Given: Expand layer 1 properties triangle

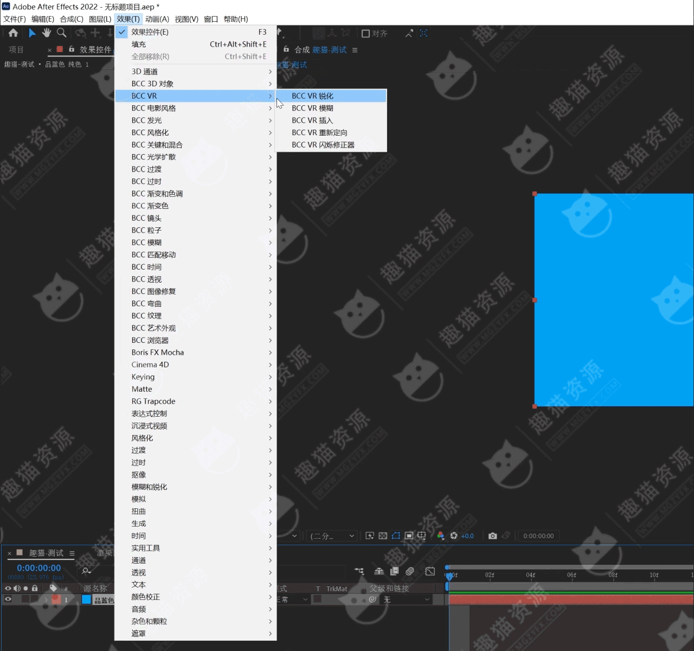Looking at the screenshot, I should point(46,599).
